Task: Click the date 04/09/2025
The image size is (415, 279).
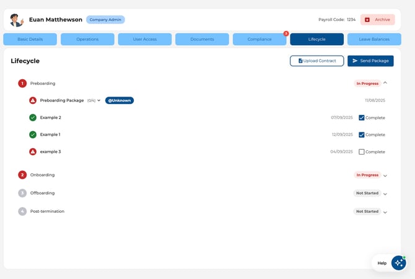Action: click(x=341, y=152)
